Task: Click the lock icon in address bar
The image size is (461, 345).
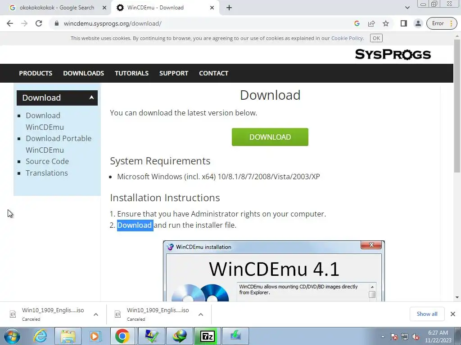Action: coord(57,23)
